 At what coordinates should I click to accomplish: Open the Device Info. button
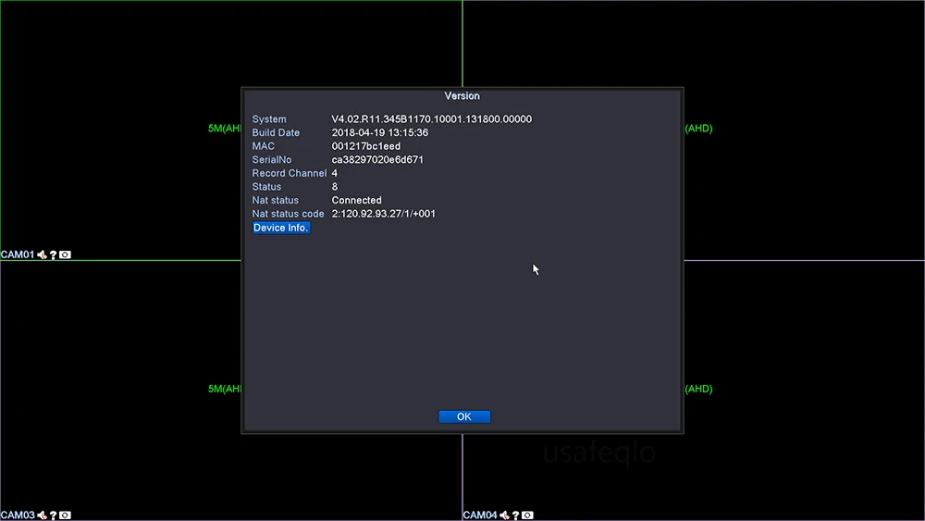pos(281,228)
